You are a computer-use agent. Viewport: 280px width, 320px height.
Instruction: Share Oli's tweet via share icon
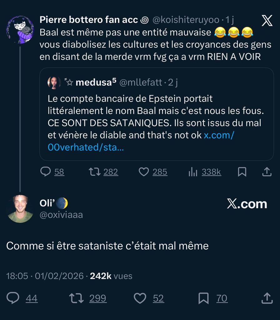tap(267, 298)
